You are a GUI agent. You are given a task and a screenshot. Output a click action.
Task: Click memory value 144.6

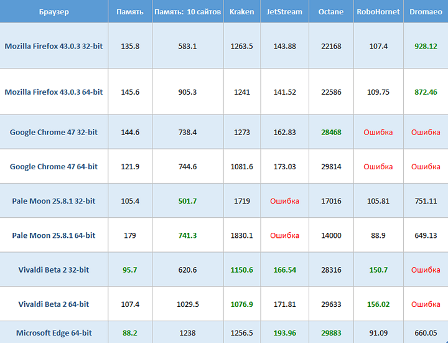click(130, 133)
